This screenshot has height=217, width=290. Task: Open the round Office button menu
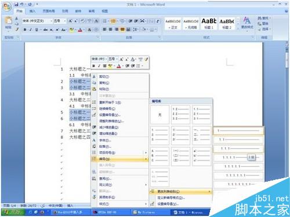(x=7, y=7)
